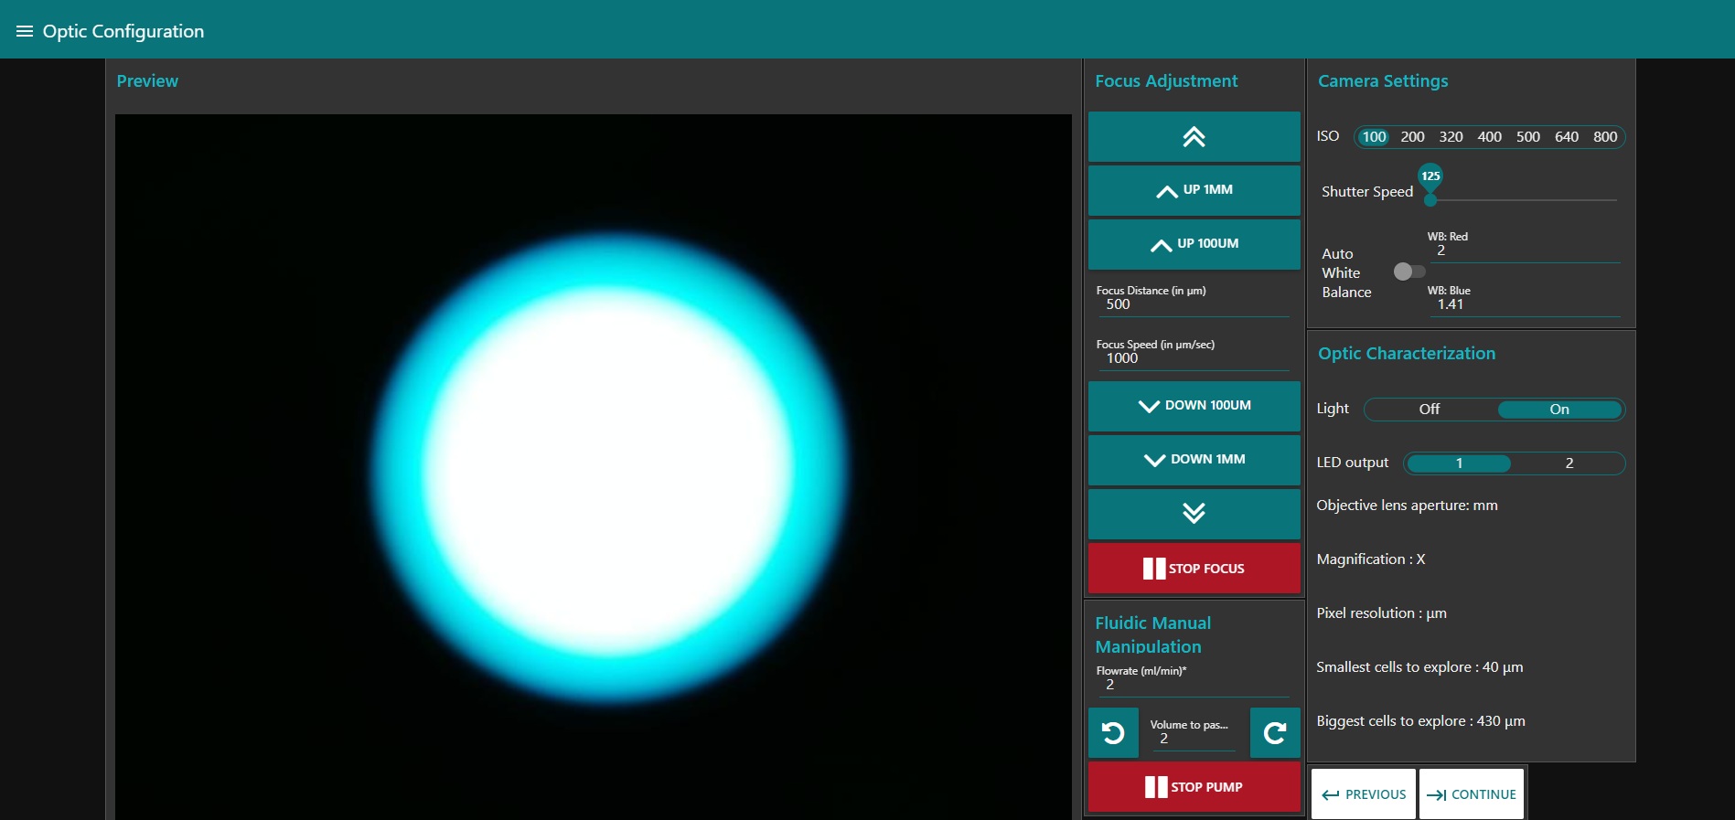Move focus up 1MM
Viewport: 1735px width, 820px height.
point(1194,190)
